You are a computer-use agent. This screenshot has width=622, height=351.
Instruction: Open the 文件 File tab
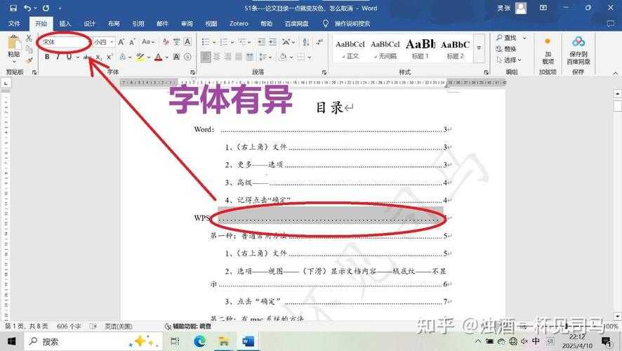coord(14,24)
